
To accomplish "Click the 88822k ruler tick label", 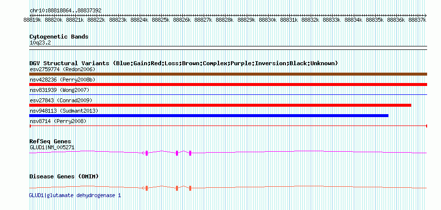I will pyautogui.click(x=97, y=20).
